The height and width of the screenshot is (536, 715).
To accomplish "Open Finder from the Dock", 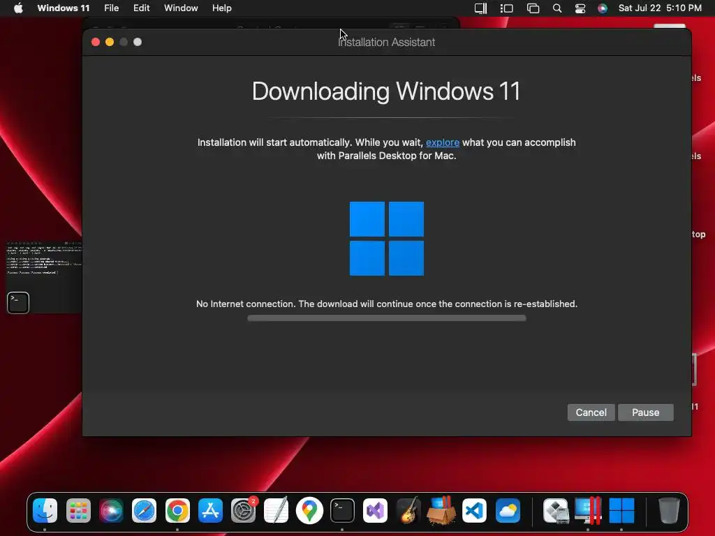I will [45, 510].
